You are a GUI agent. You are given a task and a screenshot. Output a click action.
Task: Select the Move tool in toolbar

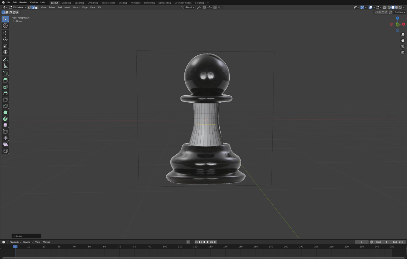coord(5,33)
